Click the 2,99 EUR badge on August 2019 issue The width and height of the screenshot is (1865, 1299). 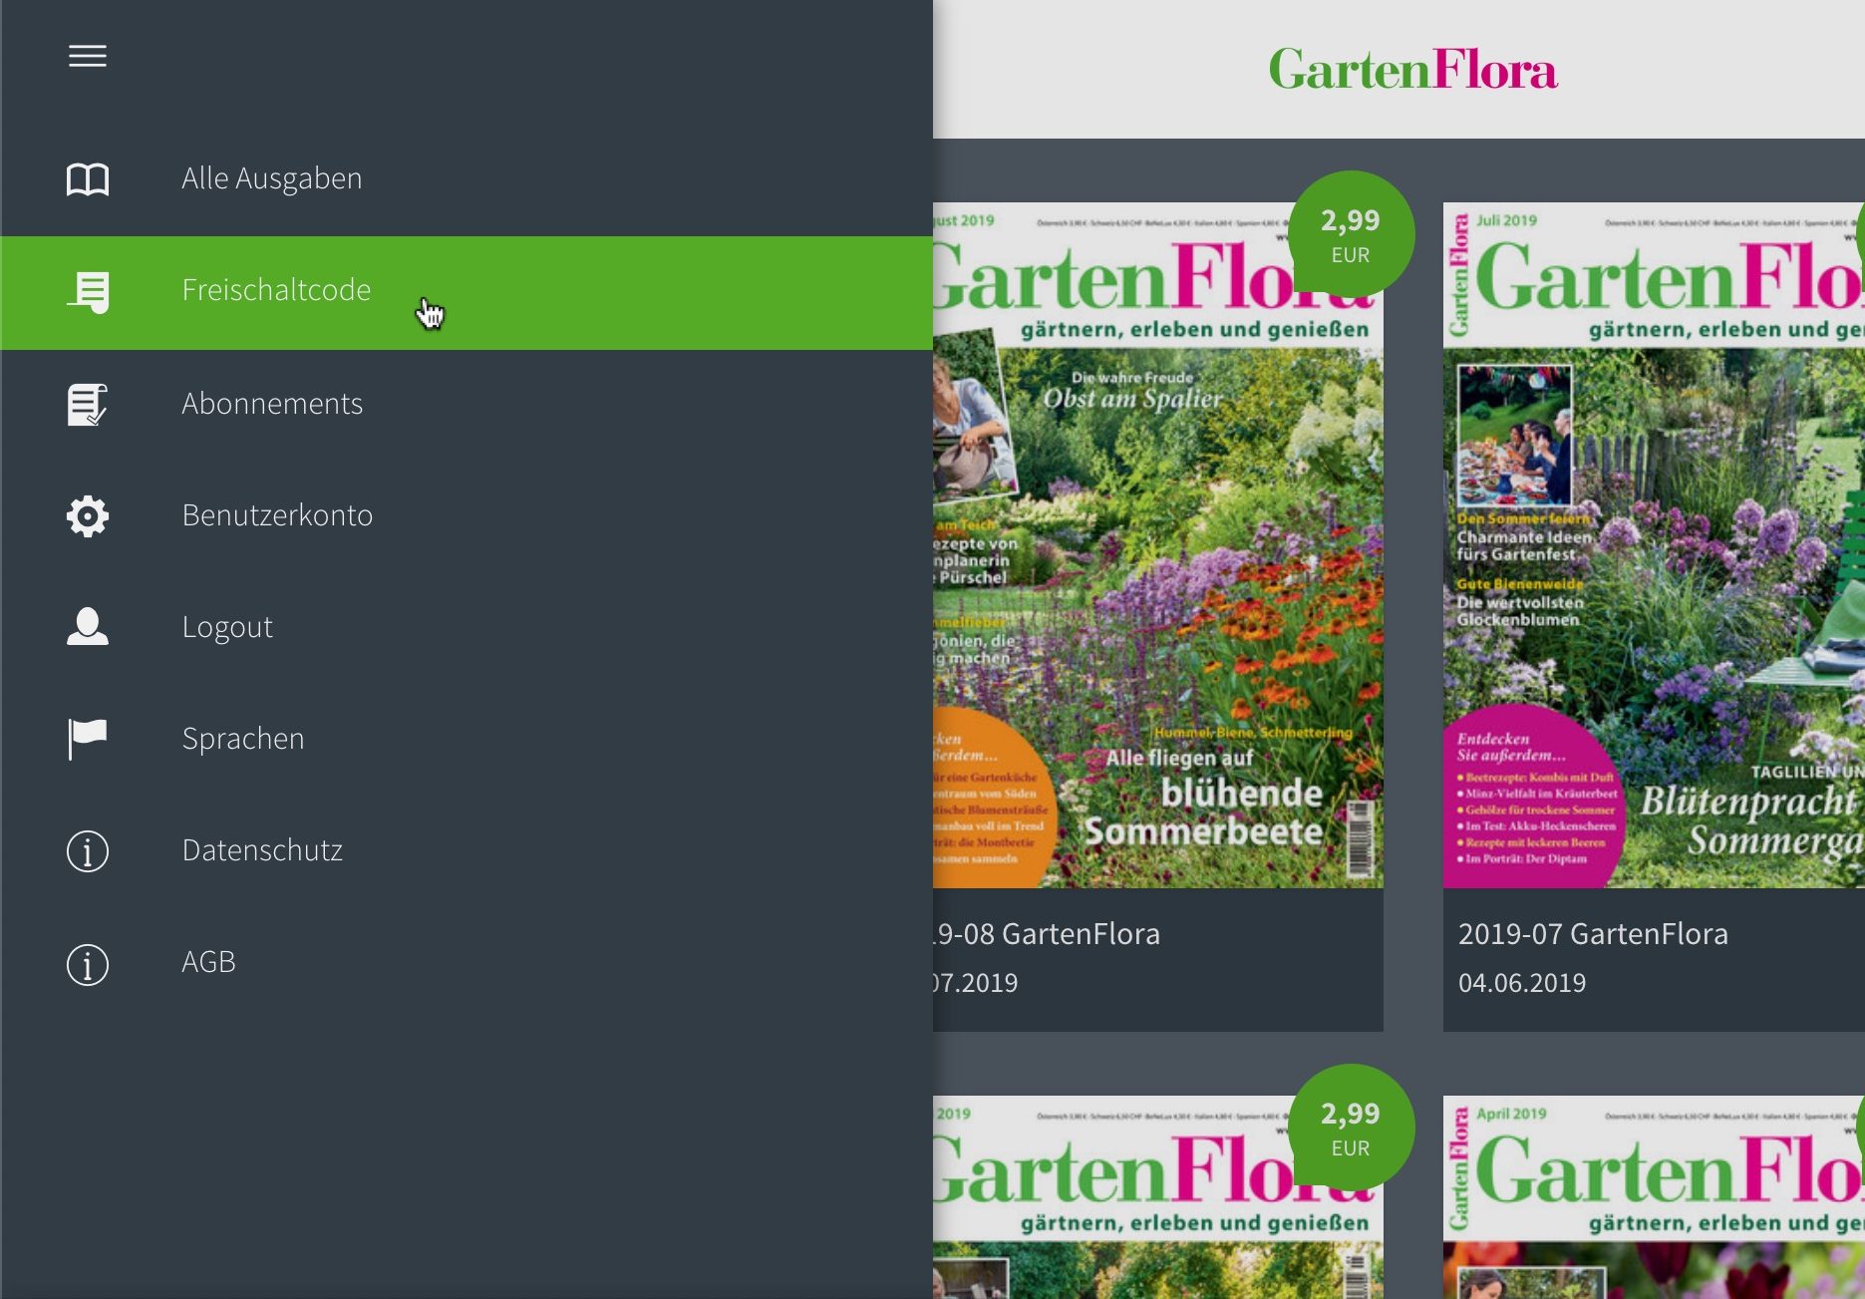point(1351,234)
